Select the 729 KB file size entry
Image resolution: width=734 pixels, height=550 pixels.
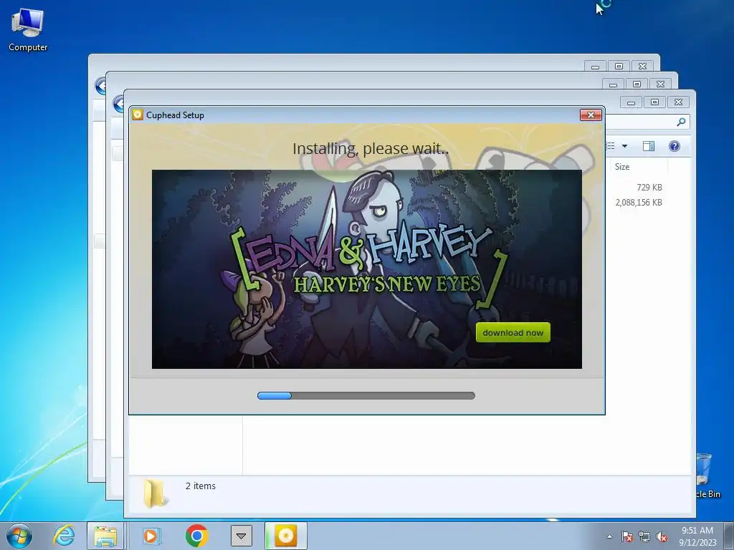pyautogui.click(x=649, y=187)
